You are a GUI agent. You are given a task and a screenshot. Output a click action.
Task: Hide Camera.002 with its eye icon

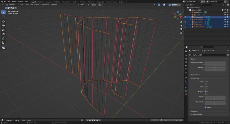click(225, 12)
